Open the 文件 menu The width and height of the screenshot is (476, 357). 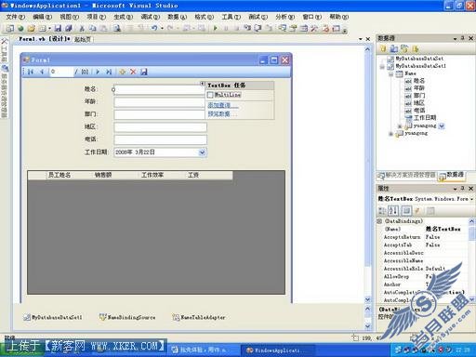coord(15,17)
